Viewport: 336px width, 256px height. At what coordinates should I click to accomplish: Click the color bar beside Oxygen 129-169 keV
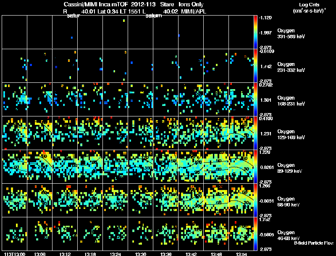(255, 133)
